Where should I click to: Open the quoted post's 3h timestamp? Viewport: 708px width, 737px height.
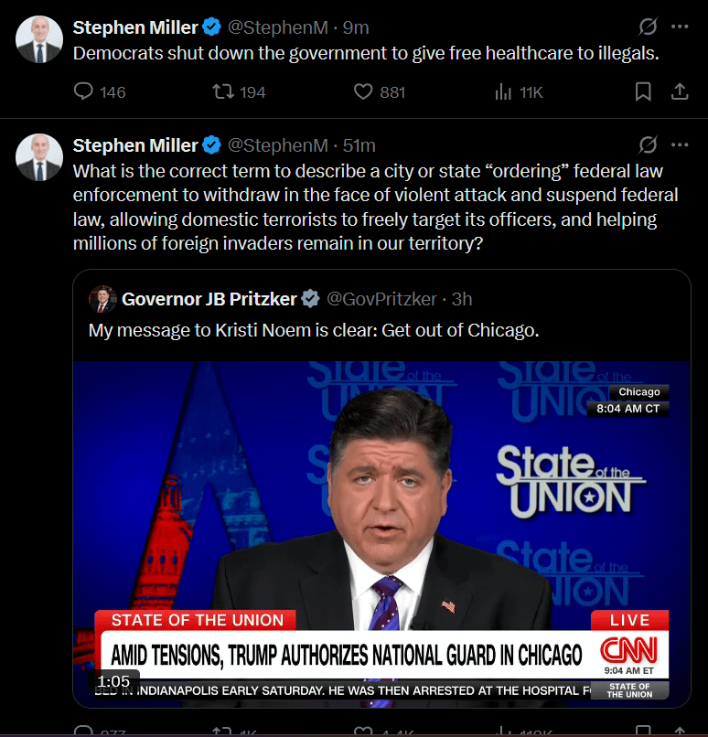click(x=462, y=299)
